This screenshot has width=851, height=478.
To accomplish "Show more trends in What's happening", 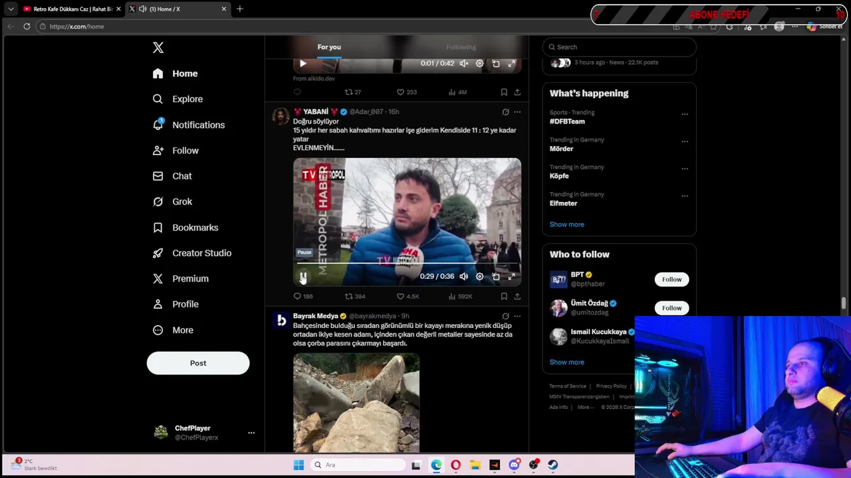I will point(566,224).
